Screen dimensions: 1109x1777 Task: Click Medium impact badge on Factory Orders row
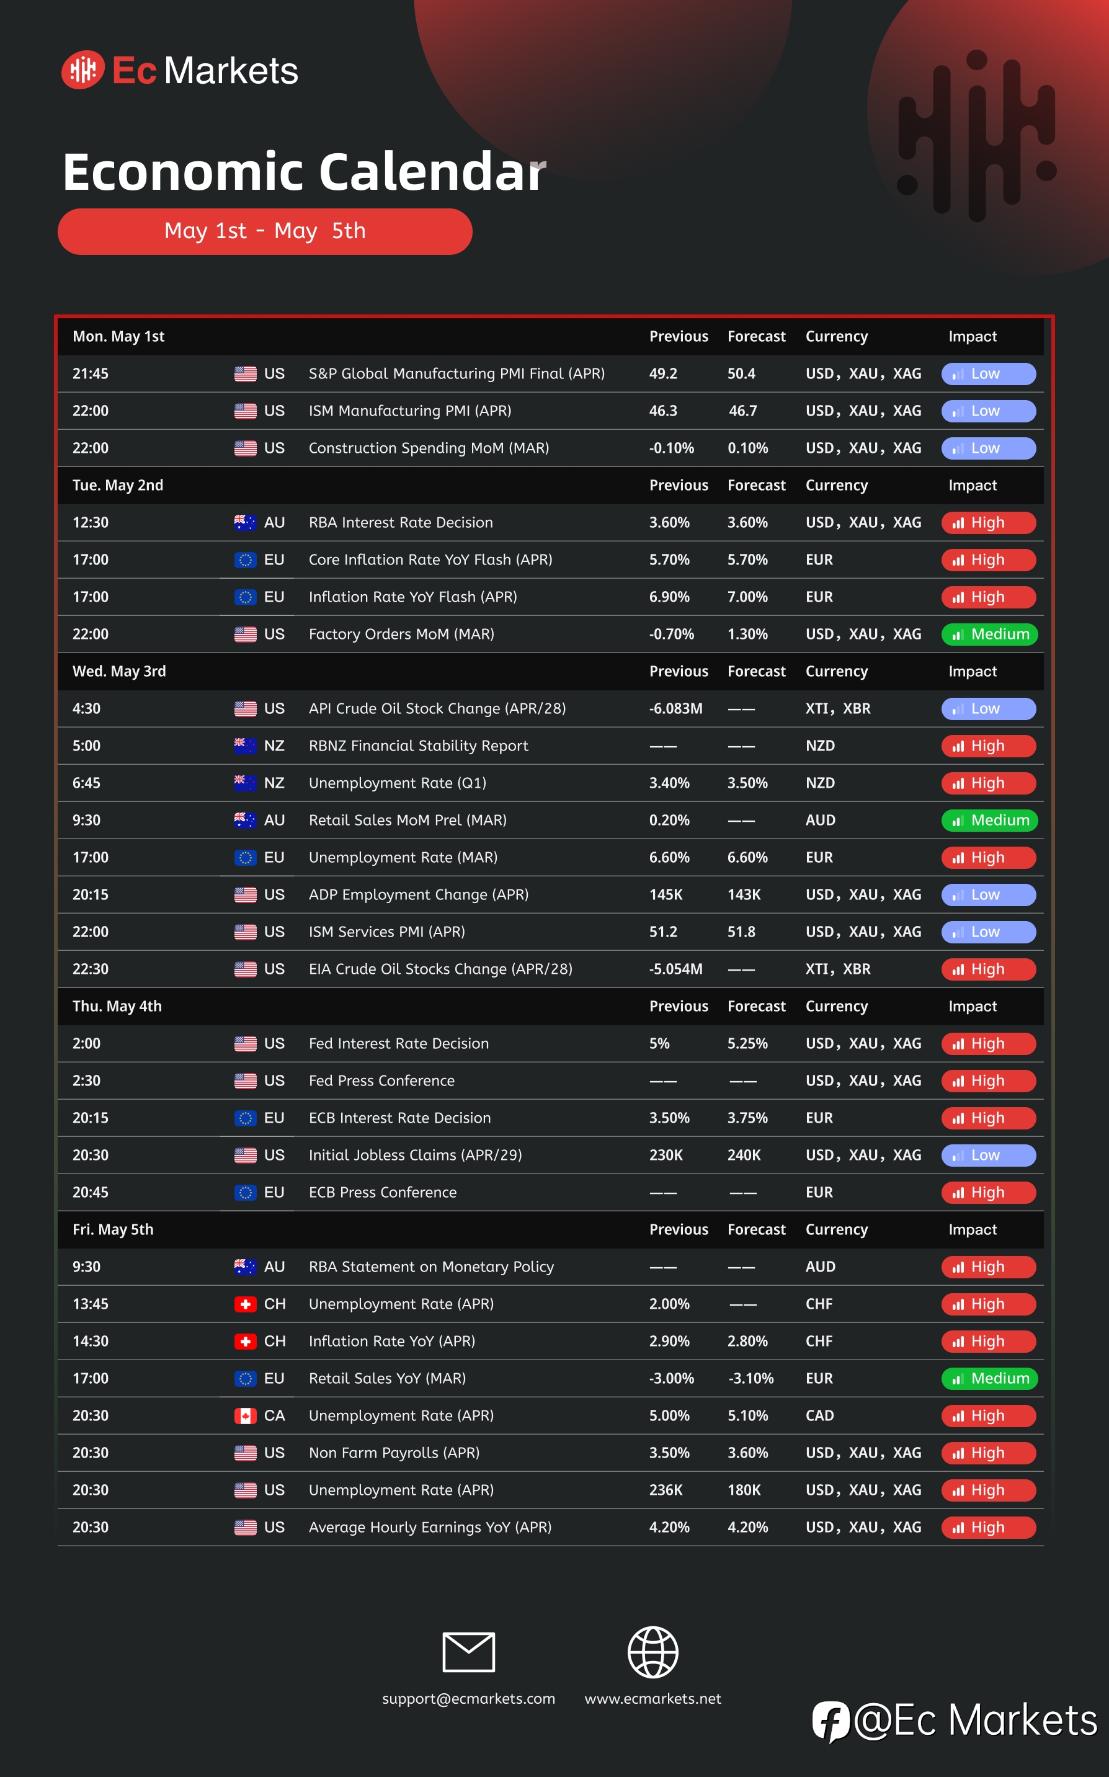(x=989, y=634)
